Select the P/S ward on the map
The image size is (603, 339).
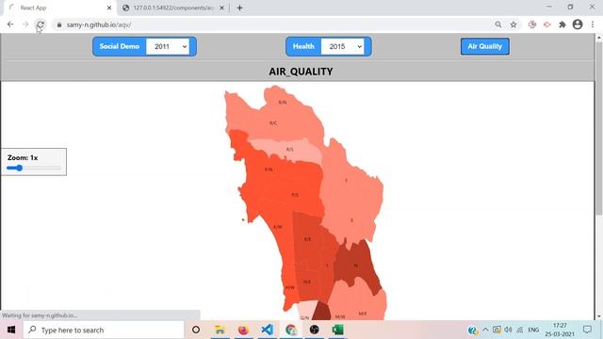295,195
